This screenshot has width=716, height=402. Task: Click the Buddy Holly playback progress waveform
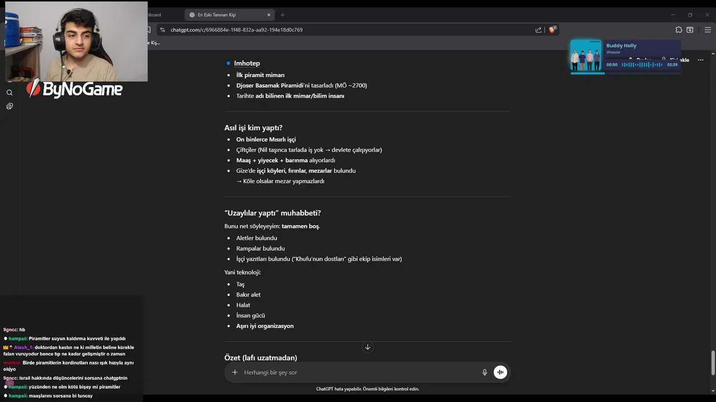[x=642, y=65]
